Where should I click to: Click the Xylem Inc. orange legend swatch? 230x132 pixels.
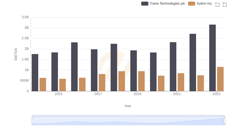click(191, 3)
